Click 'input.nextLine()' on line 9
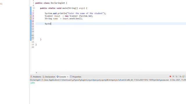The height and width of the screenshot is (104, 186). [x=72, y=18]
